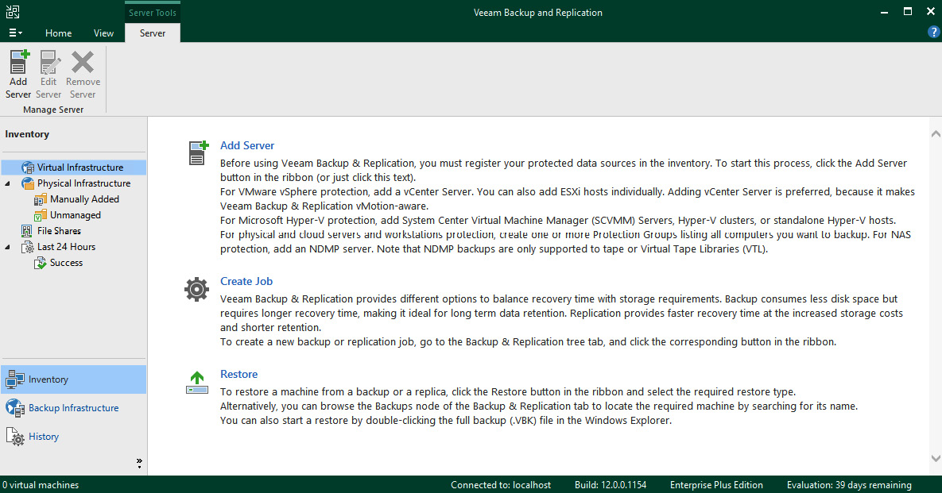Viewport: 942px width, 493px height.
Task: Collapse the Physical Infrastructure node
Action: click(7, 183)
